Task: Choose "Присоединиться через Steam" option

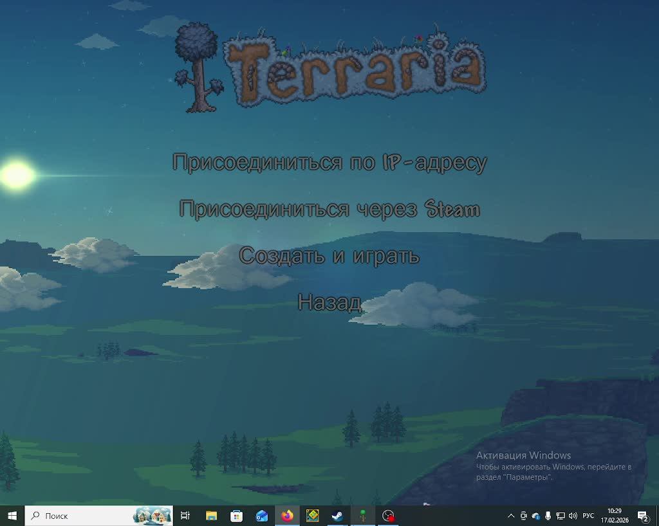Action: (x=329, y=209)
